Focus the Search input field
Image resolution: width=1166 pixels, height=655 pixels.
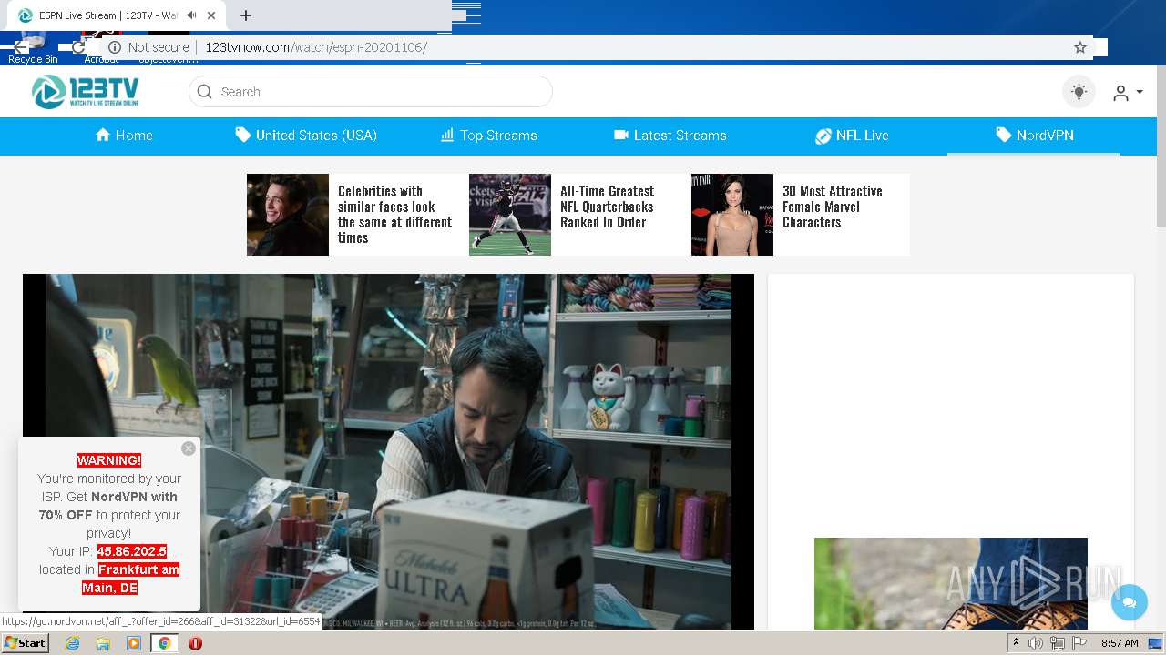coord(371,92)
